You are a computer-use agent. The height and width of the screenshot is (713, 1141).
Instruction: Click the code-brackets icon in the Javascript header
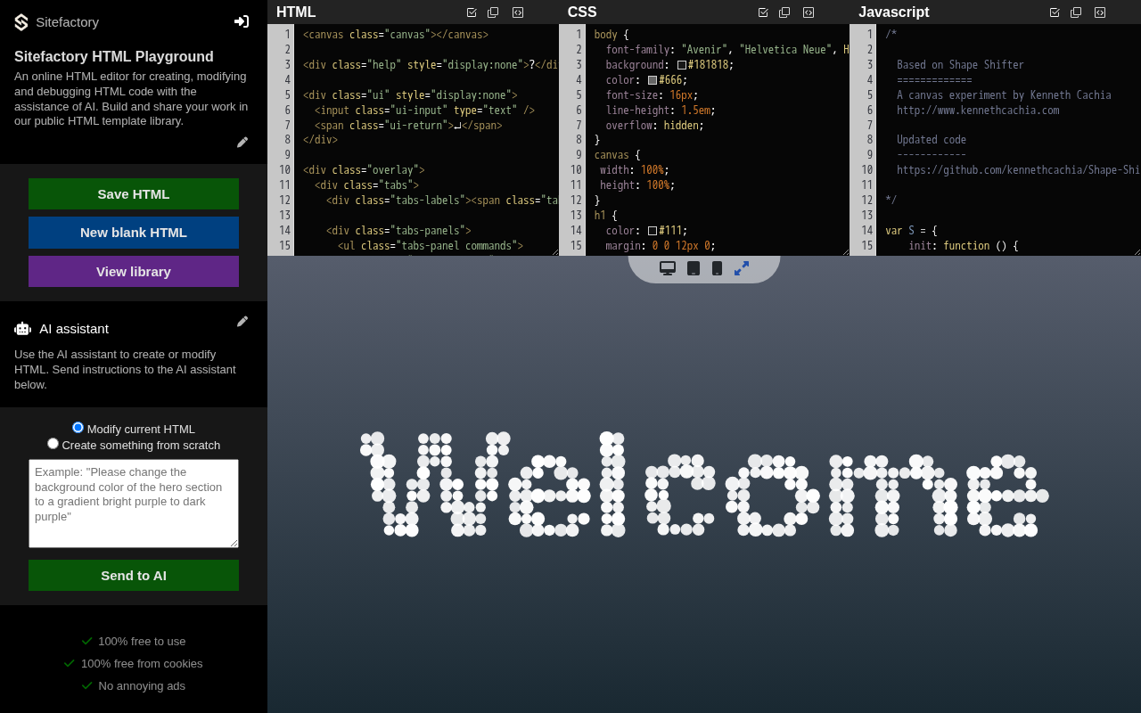(x=1100, y=12)
